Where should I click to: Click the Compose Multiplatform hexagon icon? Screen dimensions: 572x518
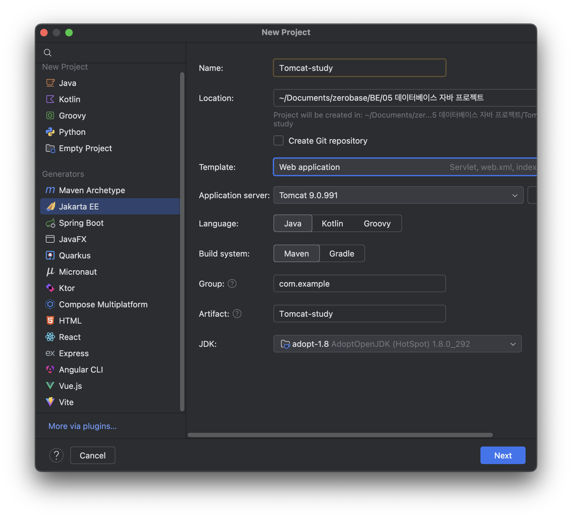pyautogui.click(x=50, y=304)
